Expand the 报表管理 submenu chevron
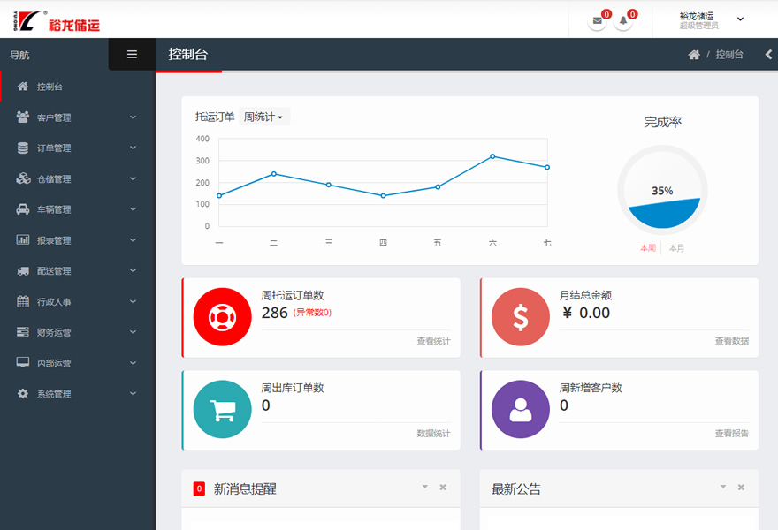The width and height of the screenshot is (778, 530). pos(133,240)
